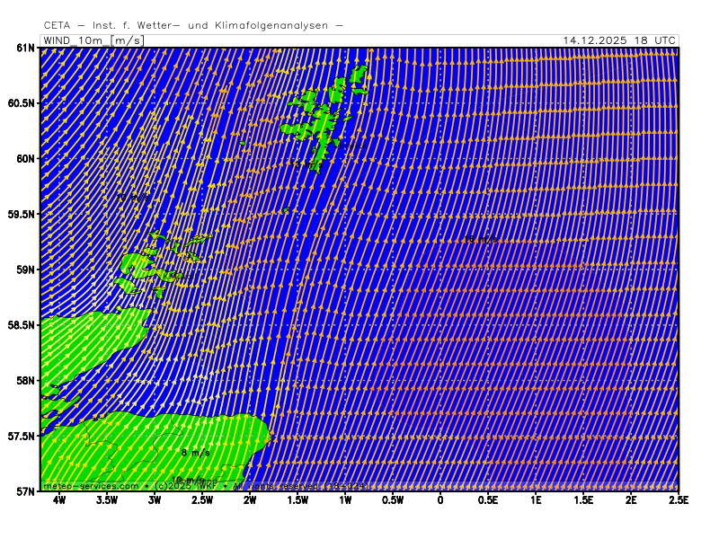
Task: Click the 1.5W longitude axis label
Action: [297, 499]
